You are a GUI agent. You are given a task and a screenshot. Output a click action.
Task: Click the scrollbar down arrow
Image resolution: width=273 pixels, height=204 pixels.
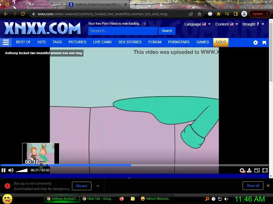coord(271,176)
